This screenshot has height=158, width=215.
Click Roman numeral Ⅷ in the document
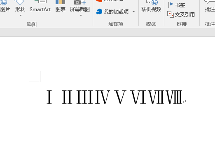174,97
